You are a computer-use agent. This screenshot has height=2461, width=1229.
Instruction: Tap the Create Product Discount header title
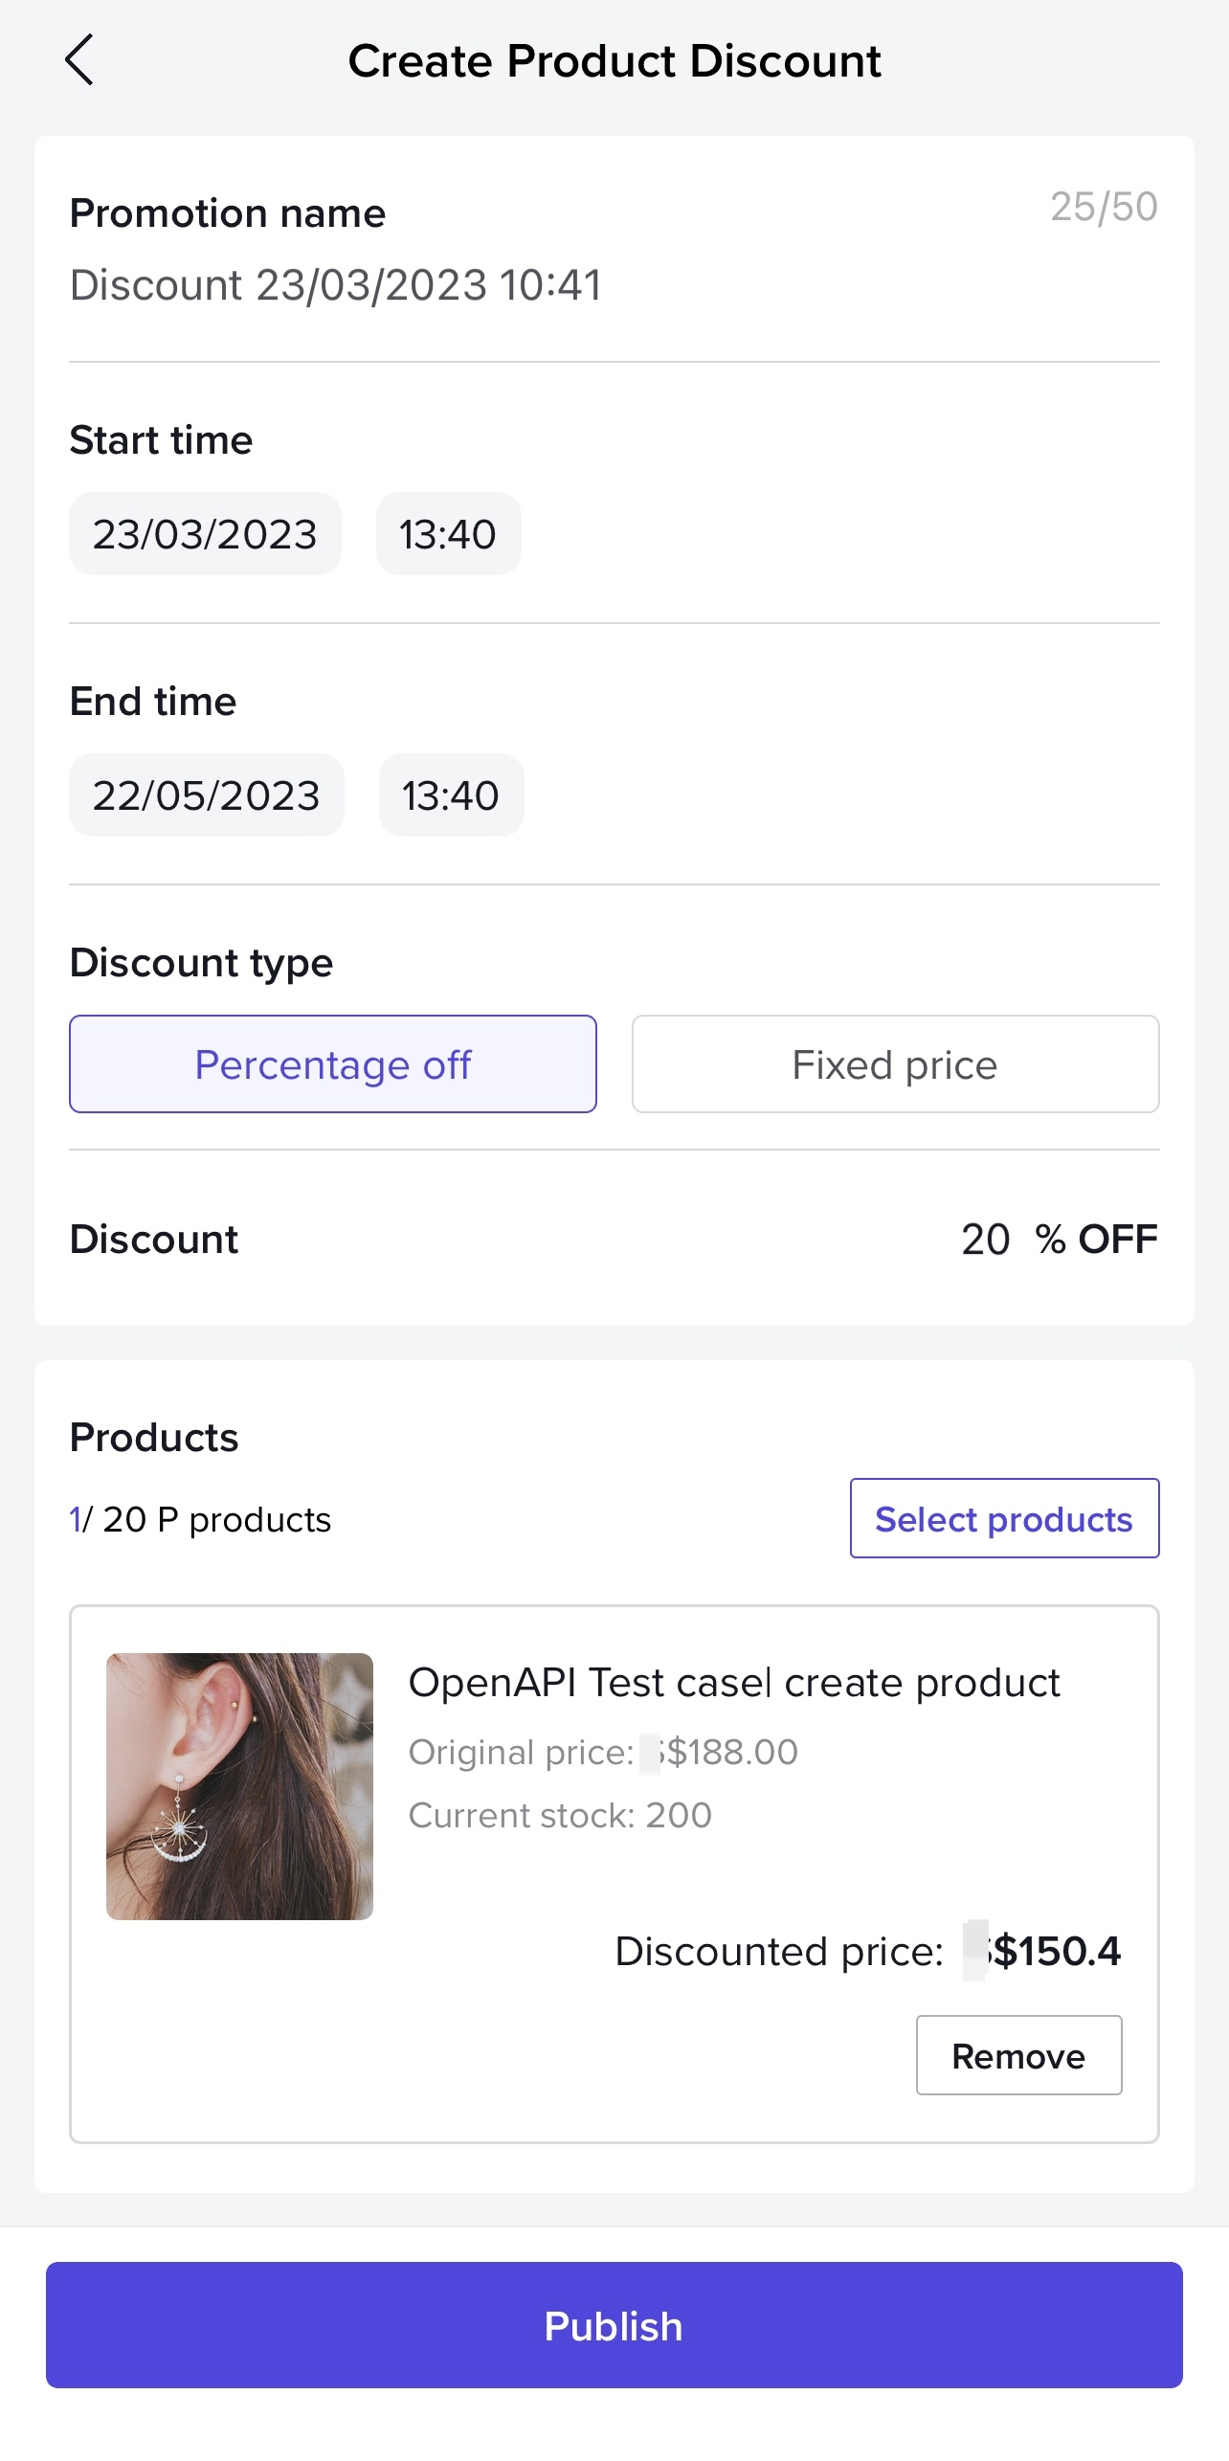[614, 61]
